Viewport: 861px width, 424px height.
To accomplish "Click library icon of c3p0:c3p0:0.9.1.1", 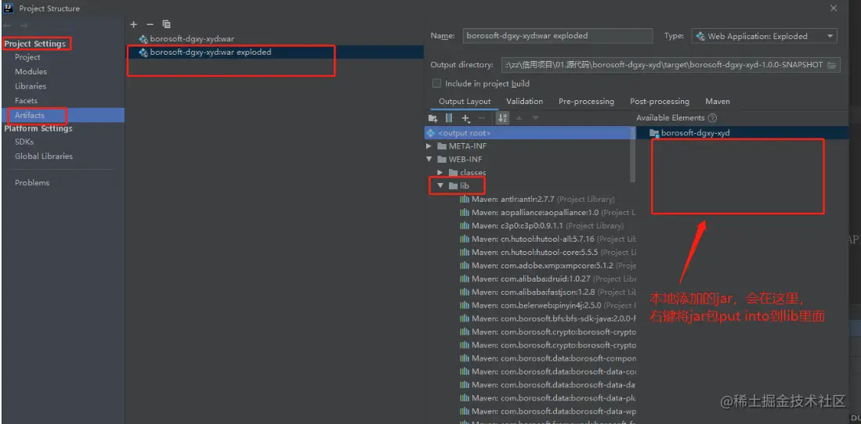I will click(x=464, y=225).
